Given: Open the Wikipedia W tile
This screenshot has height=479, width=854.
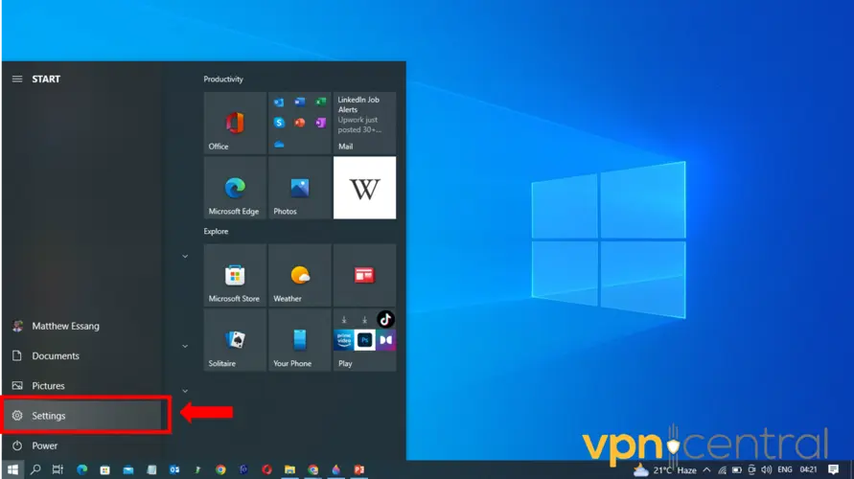Looking at the screenshot, I should [x=364, y=188].
